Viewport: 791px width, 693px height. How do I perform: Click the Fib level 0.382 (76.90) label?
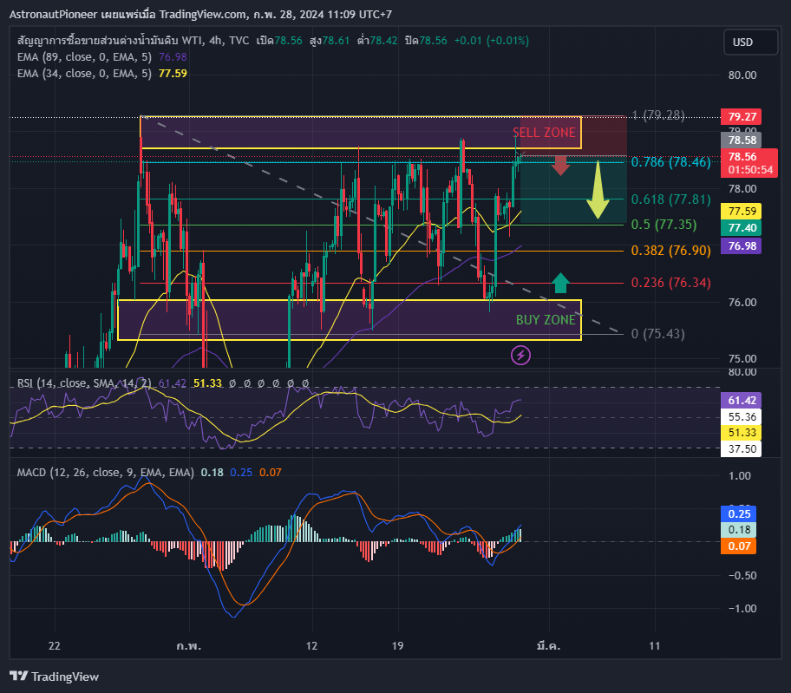click(671, 251)
